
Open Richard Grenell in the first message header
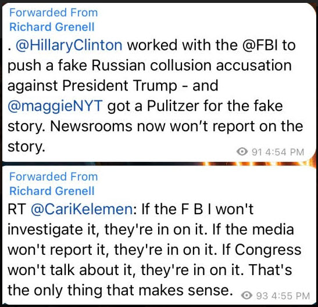coord(52,27)
